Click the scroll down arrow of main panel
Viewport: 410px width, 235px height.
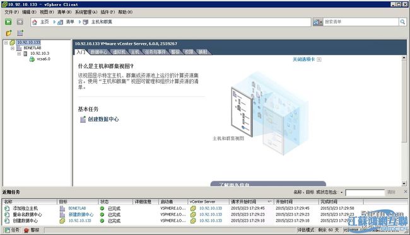pos(404,183)
